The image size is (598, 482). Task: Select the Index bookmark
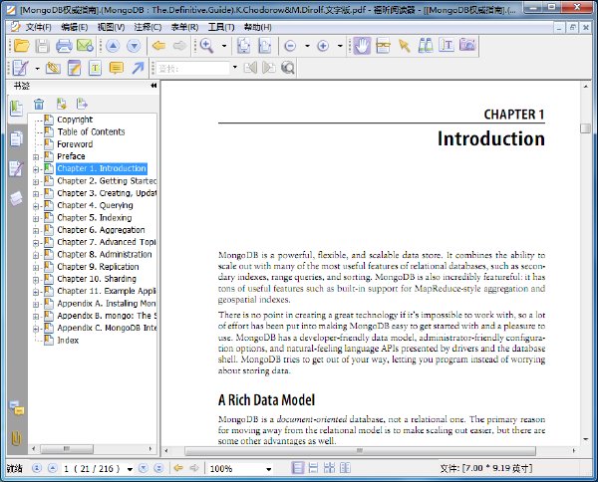coord(68,341)
